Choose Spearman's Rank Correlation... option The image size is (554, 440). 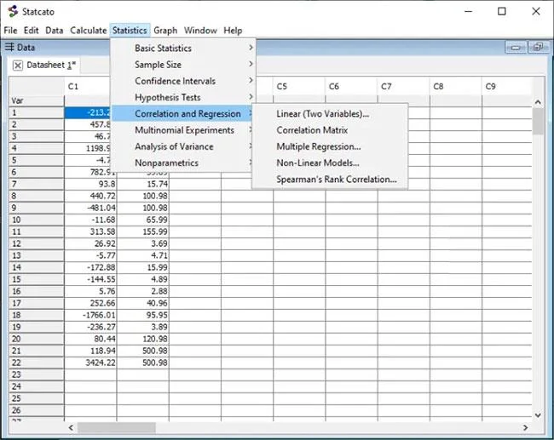[x=330, y=180]
